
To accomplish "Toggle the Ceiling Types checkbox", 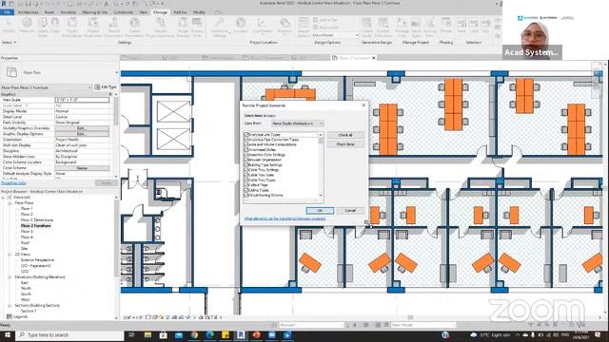I will pos(246,190).
